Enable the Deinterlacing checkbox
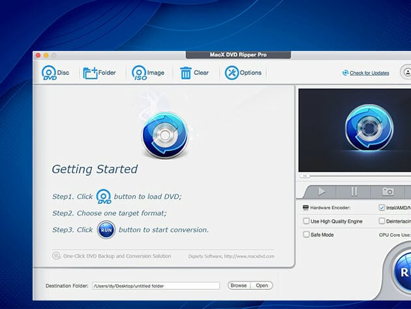The height and width of the screenshot is (309, 411). [x=382, y=221]
